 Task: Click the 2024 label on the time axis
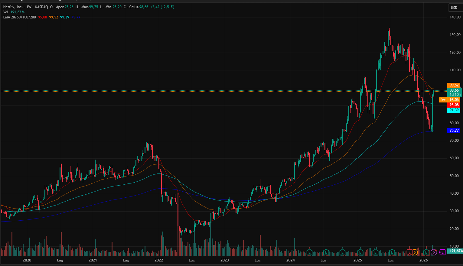291,260
